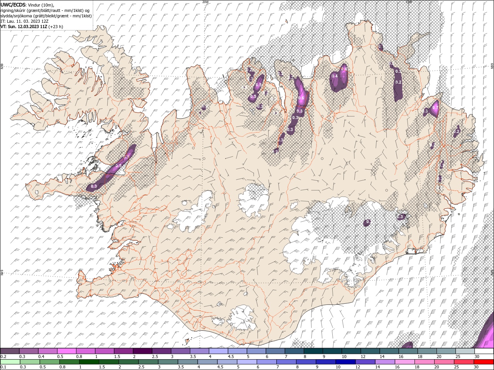Click the lower legend swatch between 10 and 12
Viewport: 494px width, 370px height.
pyautogui.click(x=345, y=362)
